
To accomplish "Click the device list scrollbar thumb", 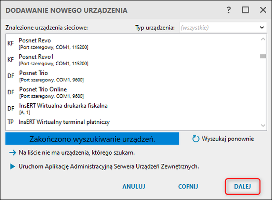I will point(263,56).
